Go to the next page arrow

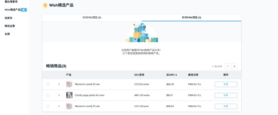[x=234, y=66]
